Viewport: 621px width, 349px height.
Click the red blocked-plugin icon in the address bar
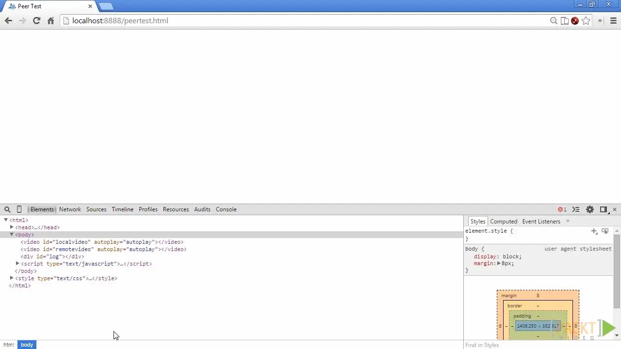point(575,20)
